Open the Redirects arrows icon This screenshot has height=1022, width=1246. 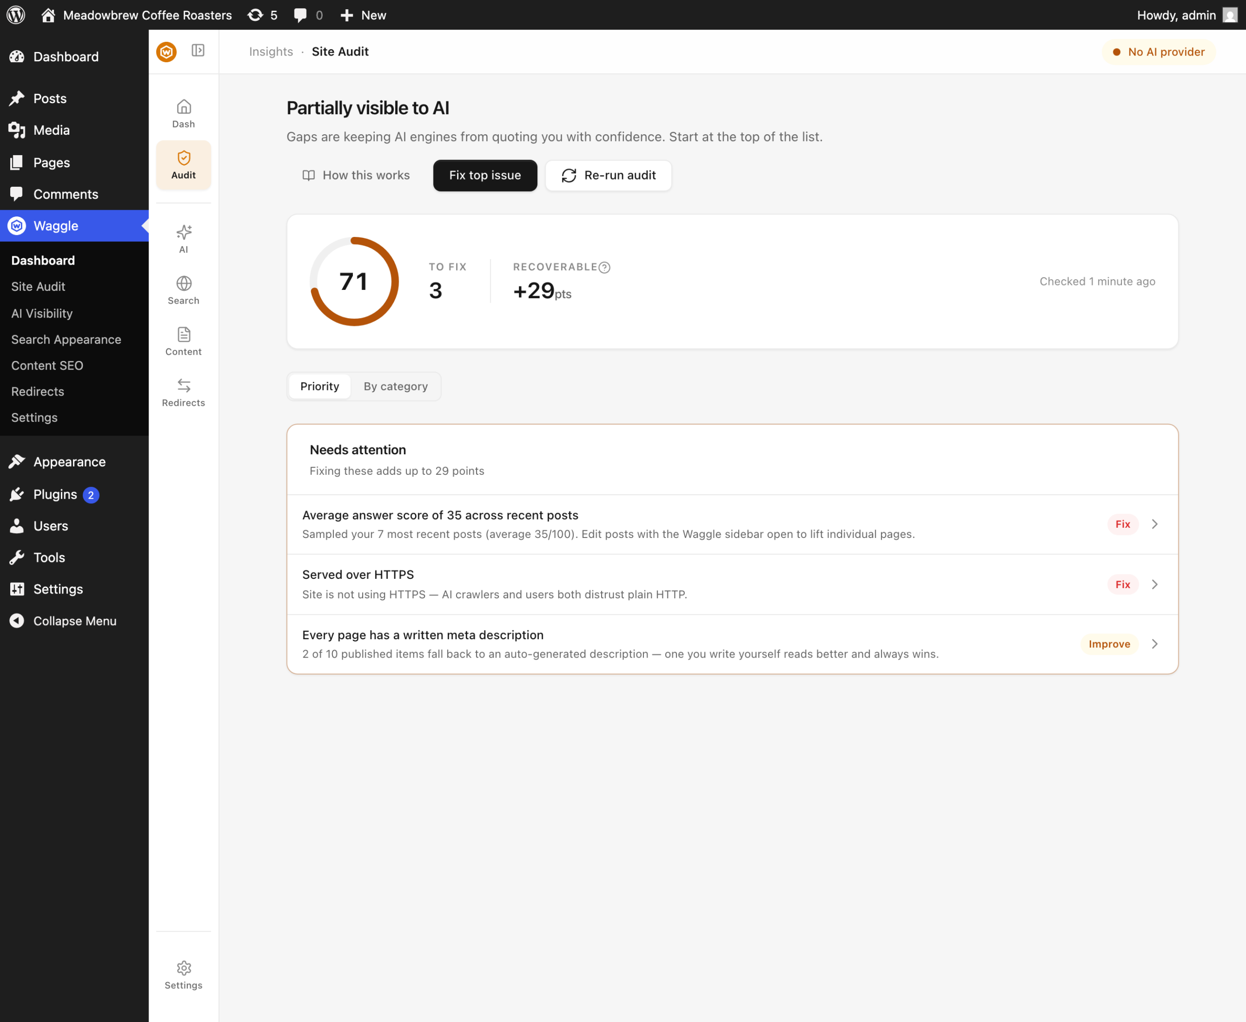click(x=184, y=386)
